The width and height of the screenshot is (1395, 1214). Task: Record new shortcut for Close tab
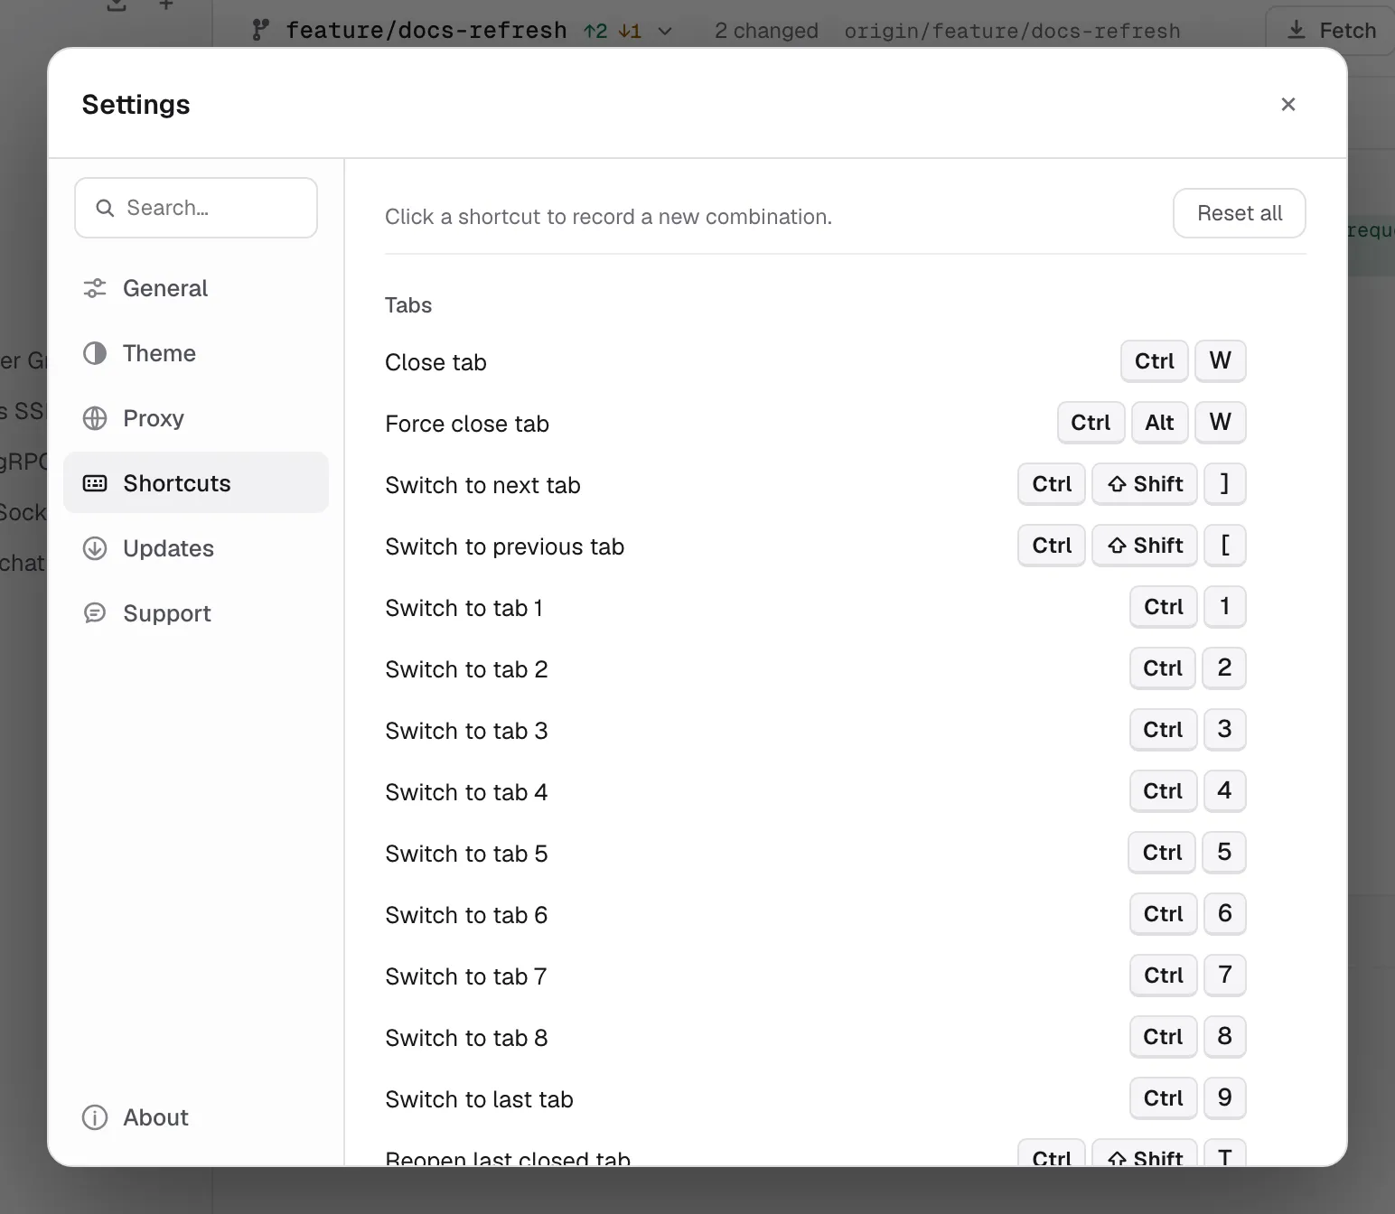[1184, 361]
